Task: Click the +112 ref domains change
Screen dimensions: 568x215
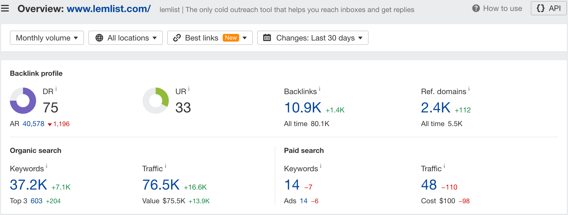Action: pyautogui.click(x=463, y=110)
